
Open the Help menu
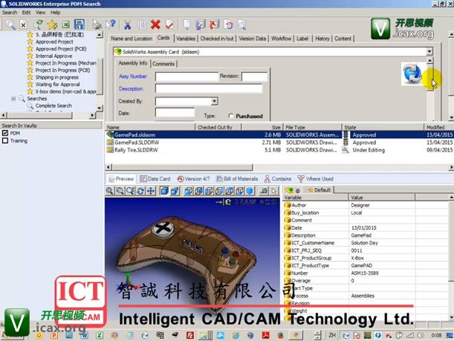point(55,13)
